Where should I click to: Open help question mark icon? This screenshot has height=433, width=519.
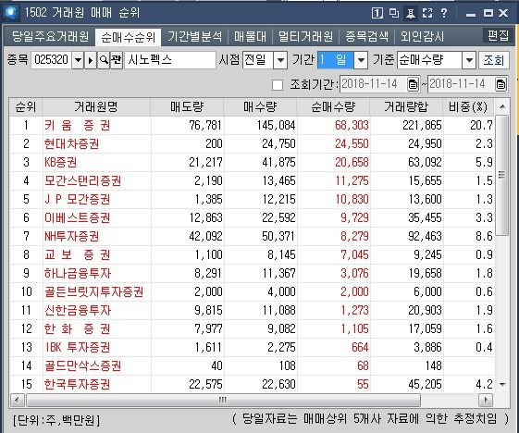[444, 13]
